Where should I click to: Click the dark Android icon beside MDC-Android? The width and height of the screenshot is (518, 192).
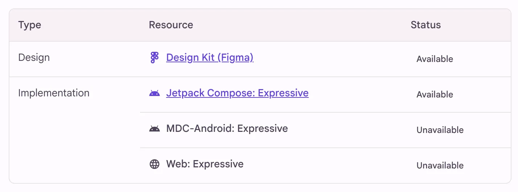(155, 129)
